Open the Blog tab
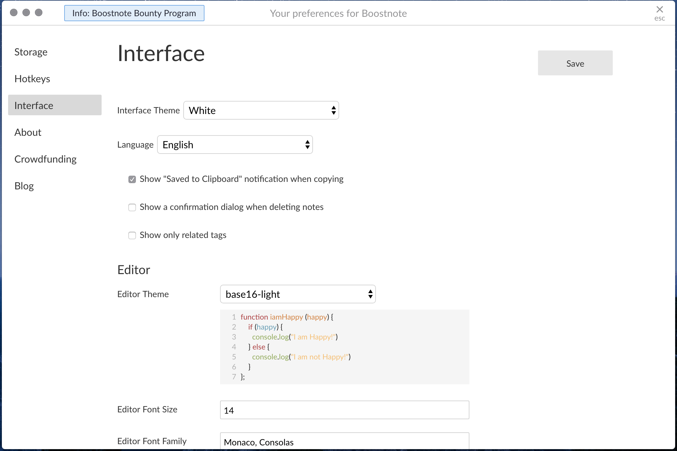This screenshot has height=451, width=677. [24, 186]
